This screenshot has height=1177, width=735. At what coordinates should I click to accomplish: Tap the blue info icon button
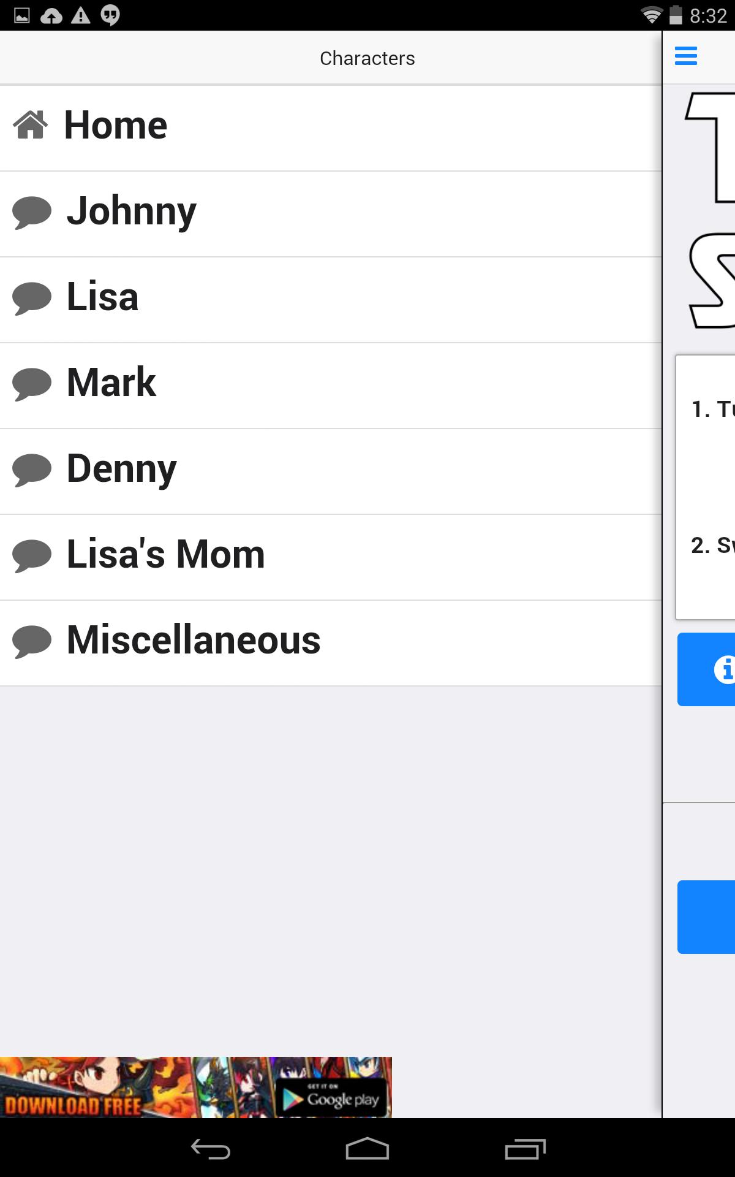(706, 669)
